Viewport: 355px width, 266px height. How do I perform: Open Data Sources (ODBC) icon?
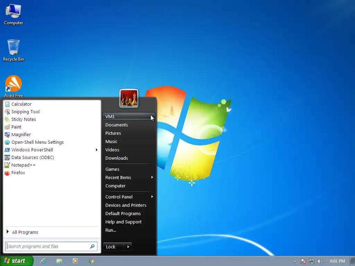[x=7, y=158]
